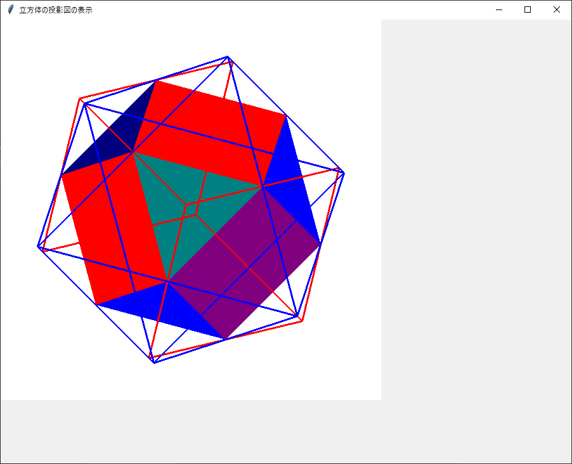Click the window title 立方体の投影図の表示

pyautogui.click(x=56, y=10)
